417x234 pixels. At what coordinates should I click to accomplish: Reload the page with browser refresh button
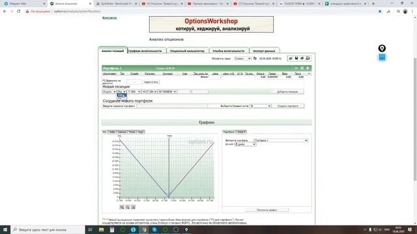click(x=19, y=12)
